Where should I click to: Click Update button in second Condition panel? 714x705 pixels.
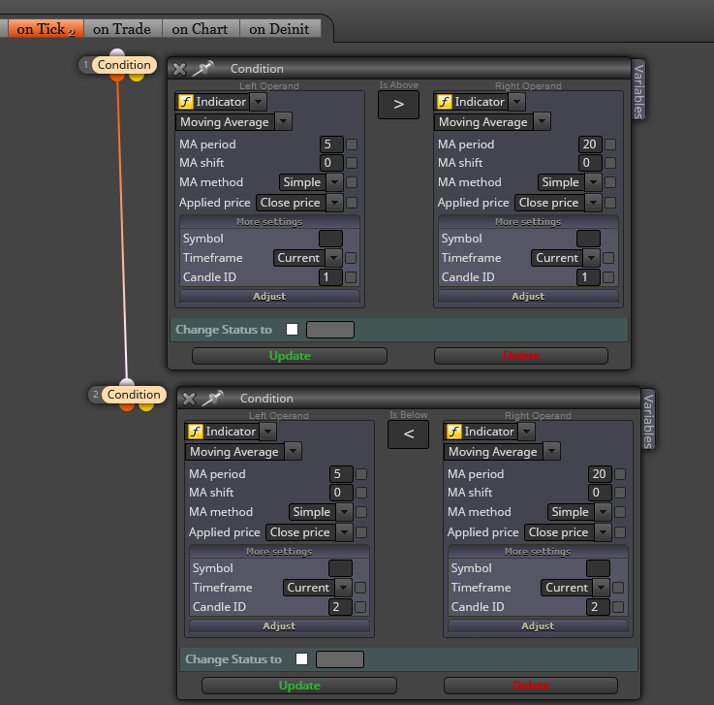click(x=299, y=686)
